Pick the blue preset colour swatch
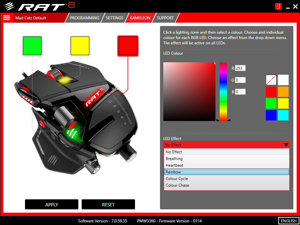The image size is (300, 225). tap(271, 115)
